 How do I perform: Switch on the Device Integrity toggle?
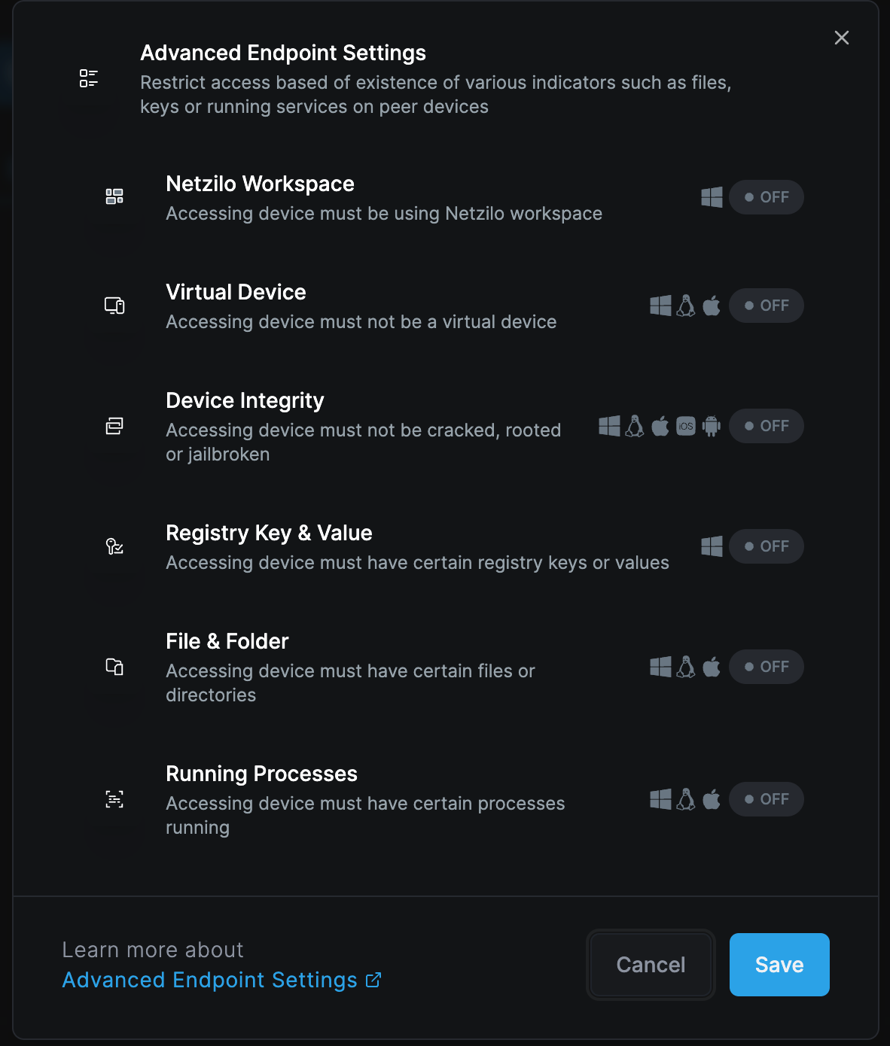[x=767, y=426]
